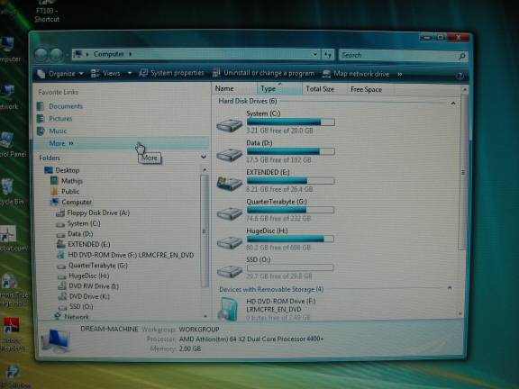Click More favorite links item
The image size is (519, 389).
point(121,143)
